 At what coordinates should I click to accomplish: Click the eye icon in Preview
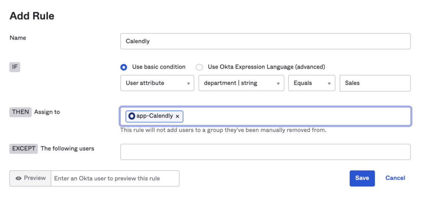coord(18,179)
